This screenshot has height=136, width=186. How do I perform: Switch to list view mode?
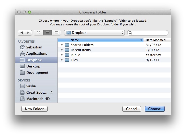tap(47, 33)
